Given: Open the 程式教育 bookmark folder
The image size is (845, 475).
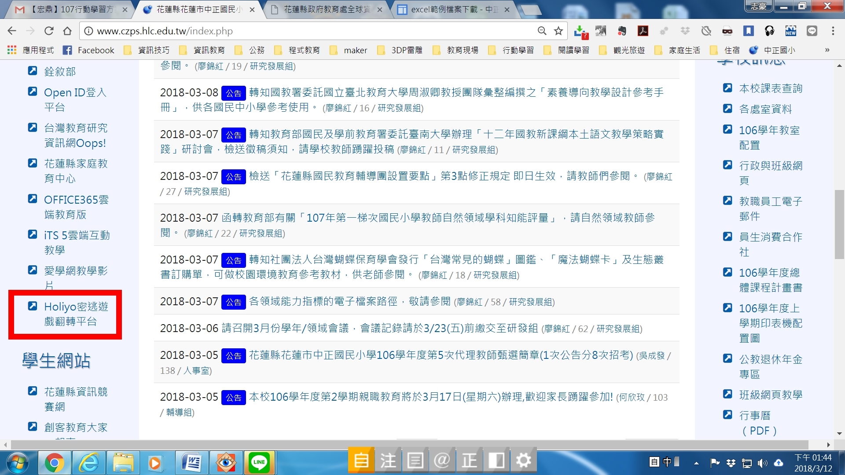Looking at the screenshot, I should coord(304,50).
